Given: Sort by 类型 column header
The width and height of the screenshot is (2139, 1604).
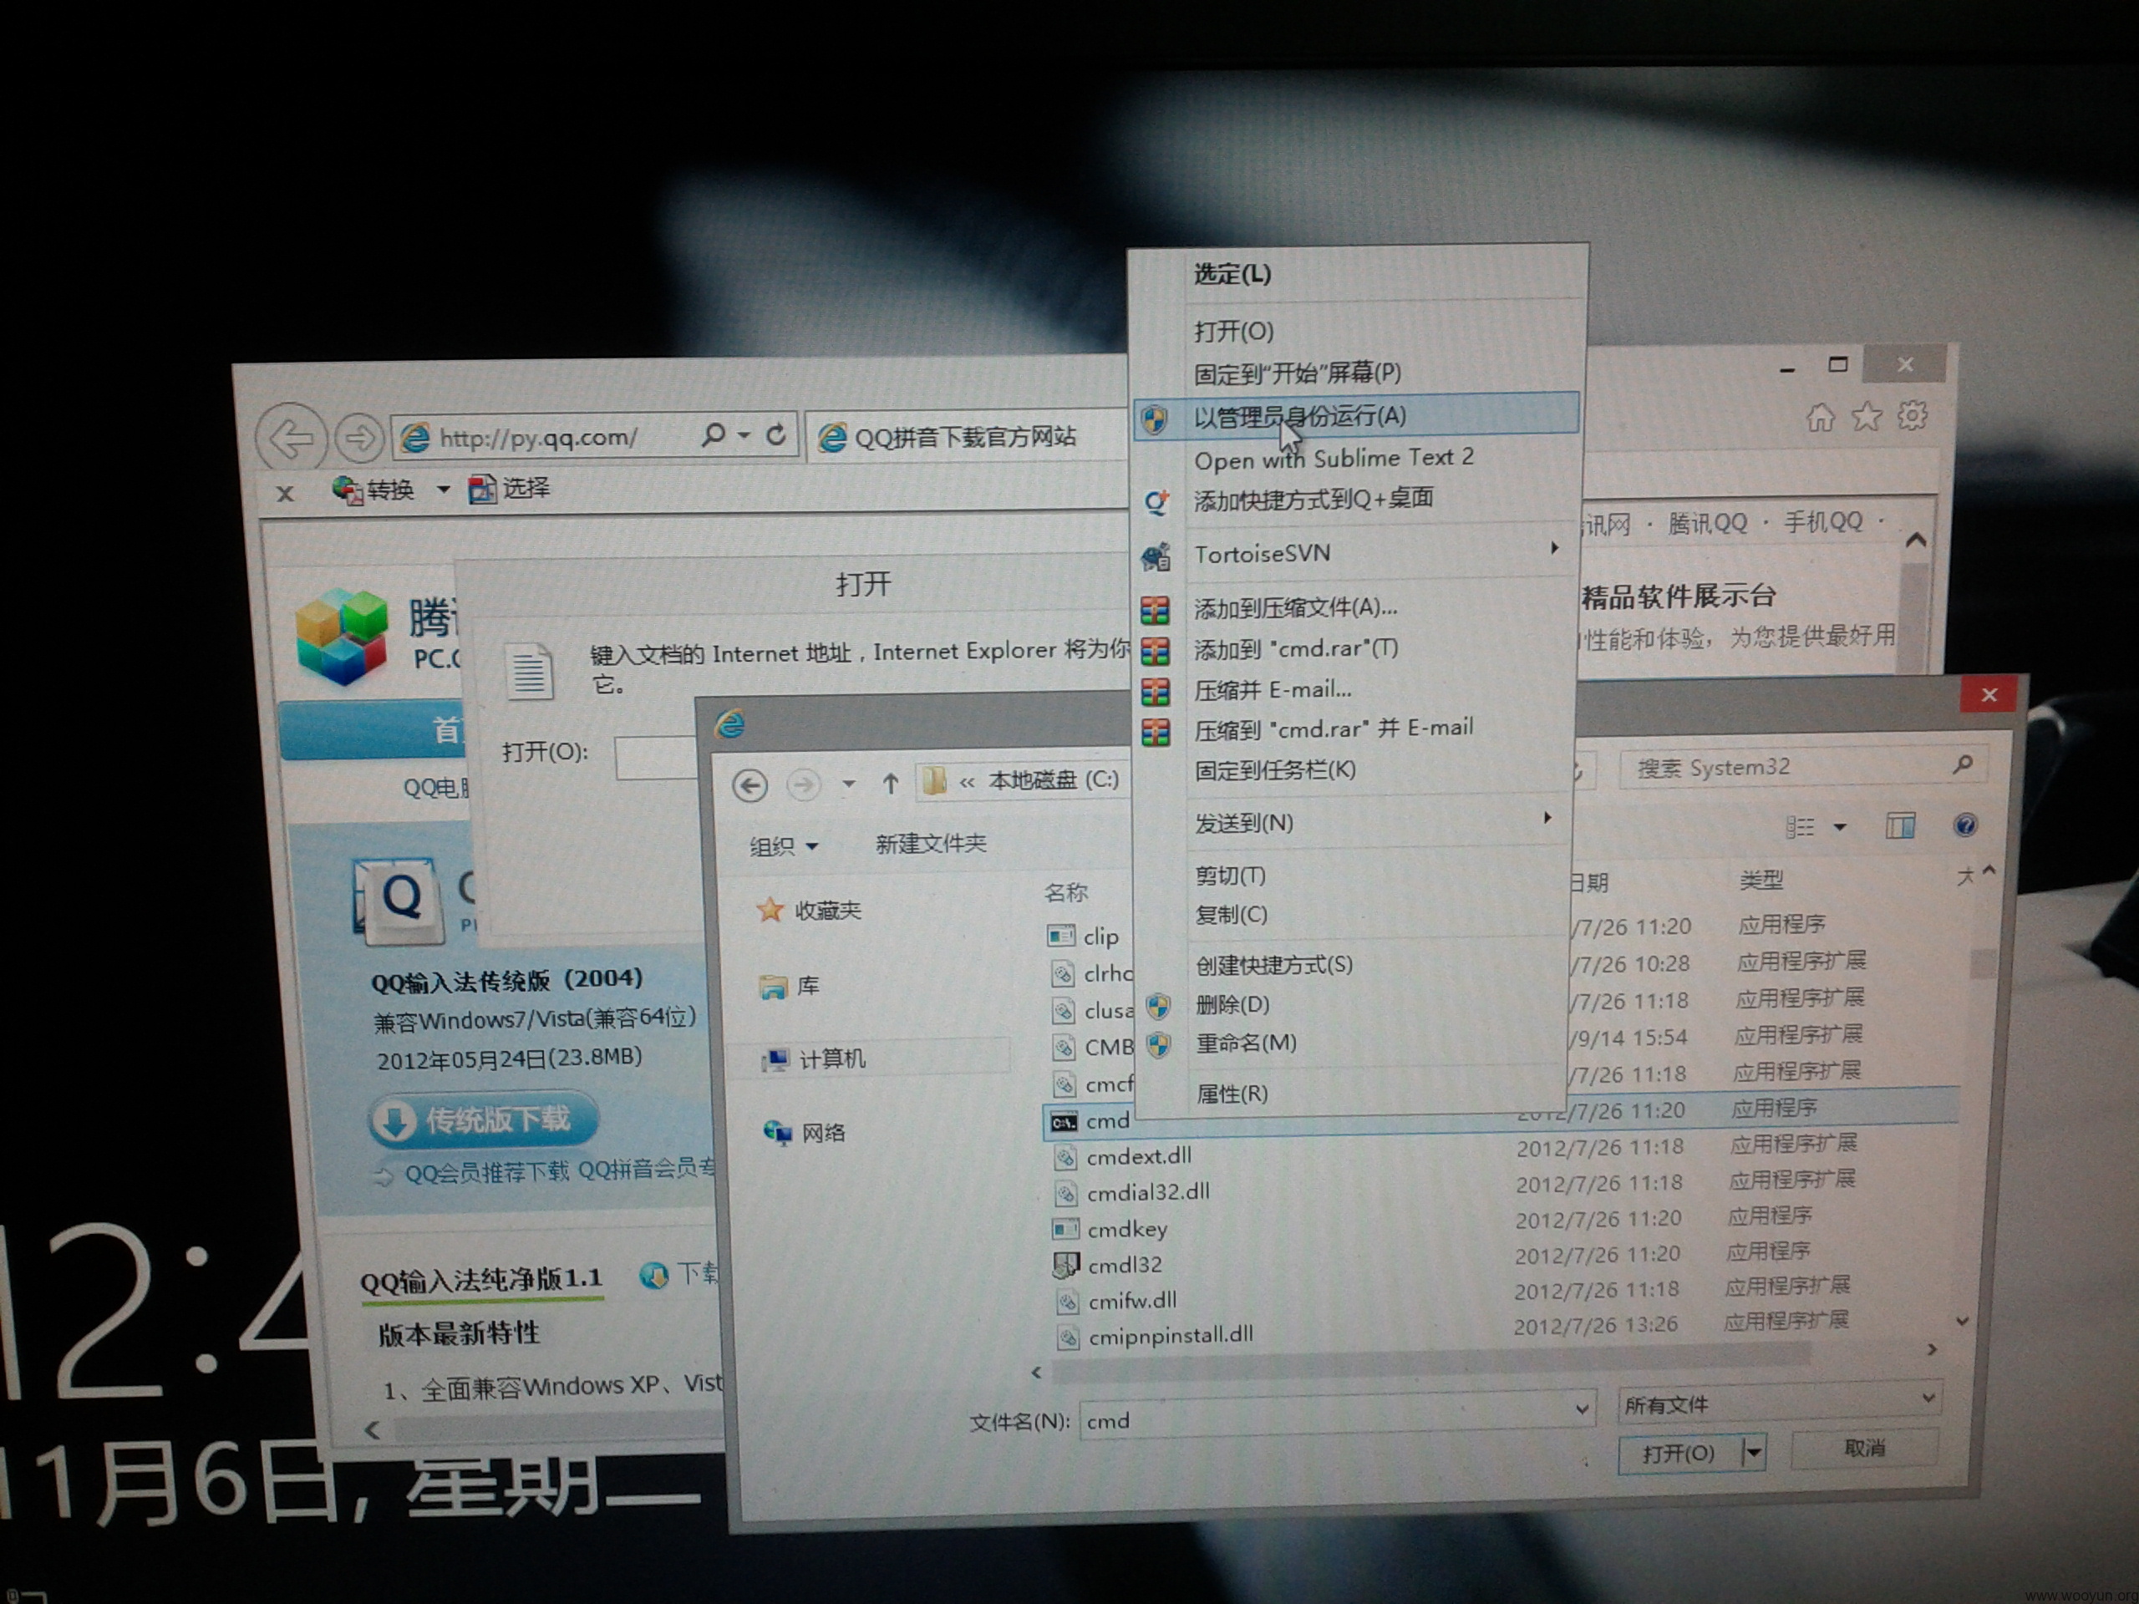Looking at the screenshot, I should point(1760,880).
